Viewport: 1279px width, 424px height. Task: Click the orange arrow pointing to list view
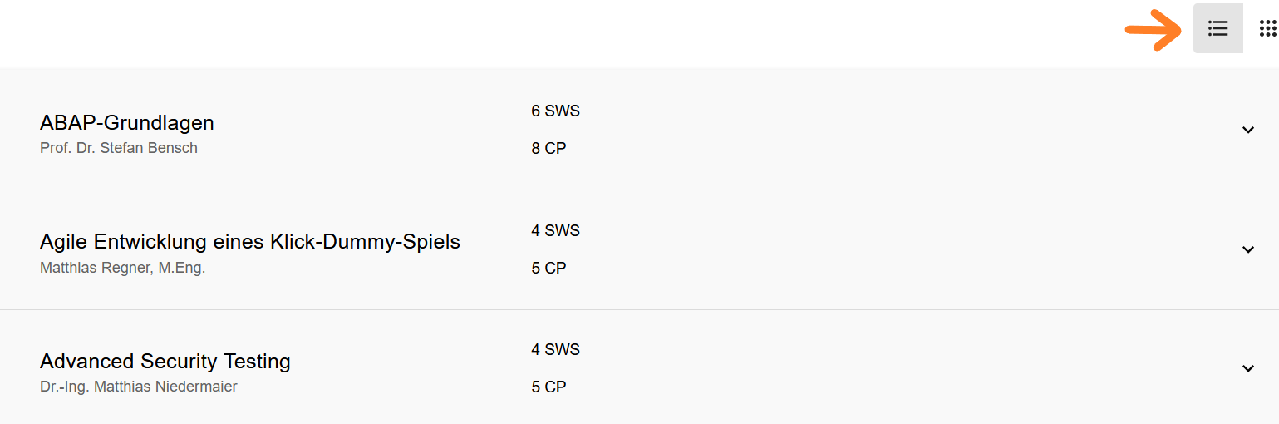(1154, 31)
